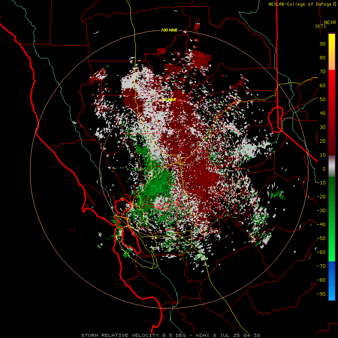
Task: Click the 50 value on the velocity scale
Action: coord(323,100)
